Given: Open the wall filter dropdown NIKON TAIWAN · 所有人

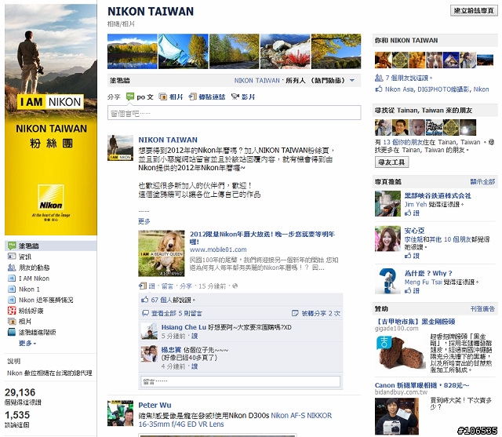Looking at the screenshot, I should pyautogui.click(x=294, y=80).
